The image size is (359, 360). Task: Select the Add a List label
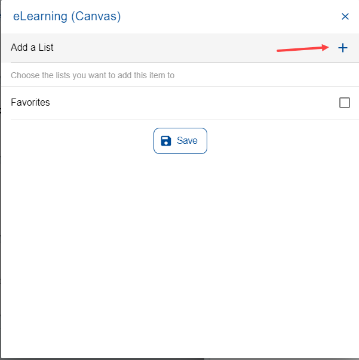[x=32, y=48]
